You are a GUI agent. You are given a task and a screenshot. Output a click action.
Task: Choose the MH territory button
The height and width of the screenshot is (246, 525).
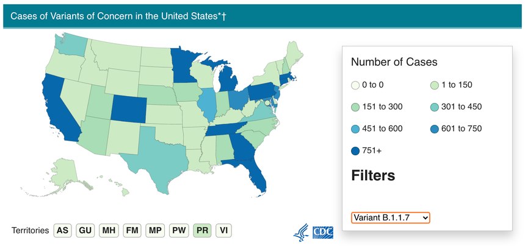[109, 231]
